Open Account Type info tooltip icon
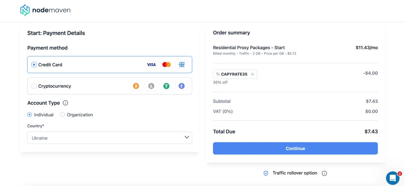Image resolution: width=405 pixels, height=186 pixels. coord(65,103)
